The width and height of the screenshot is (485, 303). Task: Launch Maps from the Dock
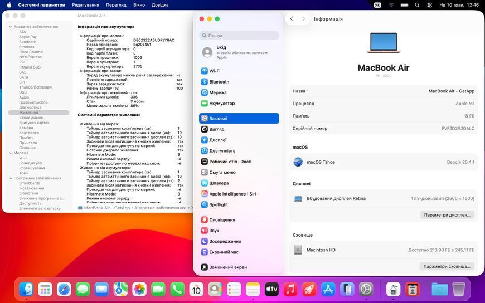[120, 290]
